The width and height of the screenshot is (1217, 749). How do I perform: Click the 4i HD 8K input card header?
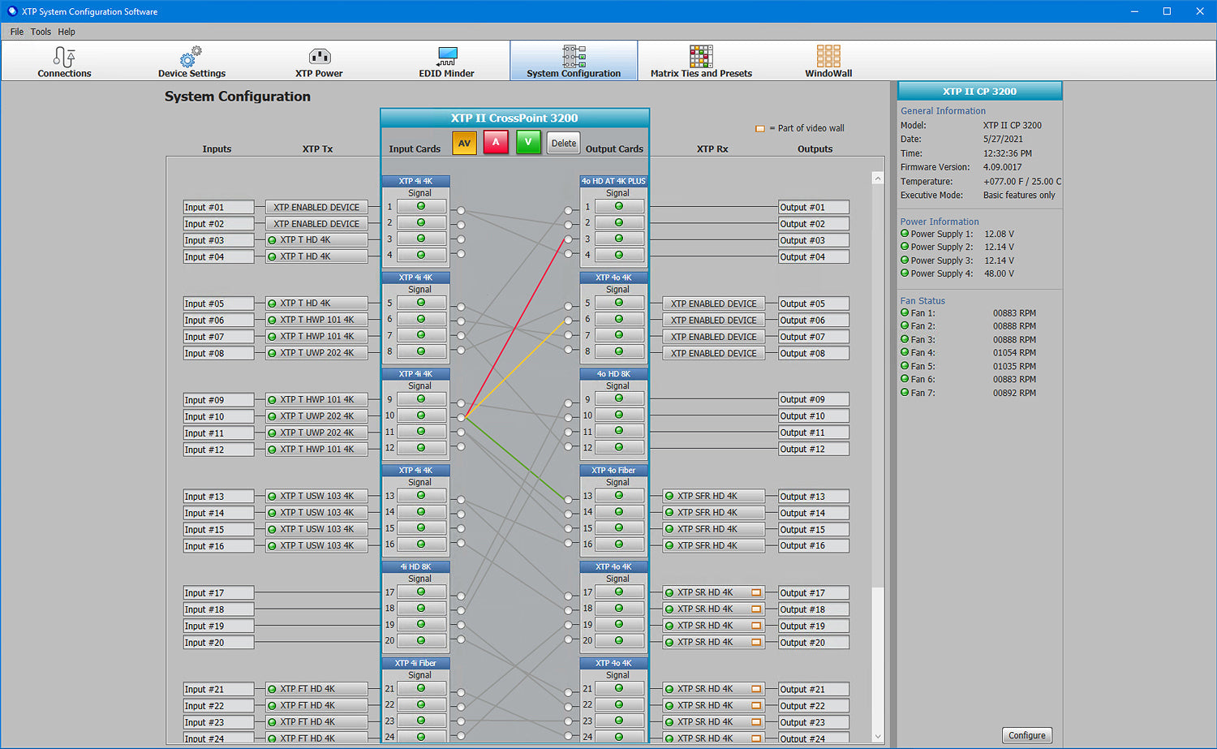(415, 566)
